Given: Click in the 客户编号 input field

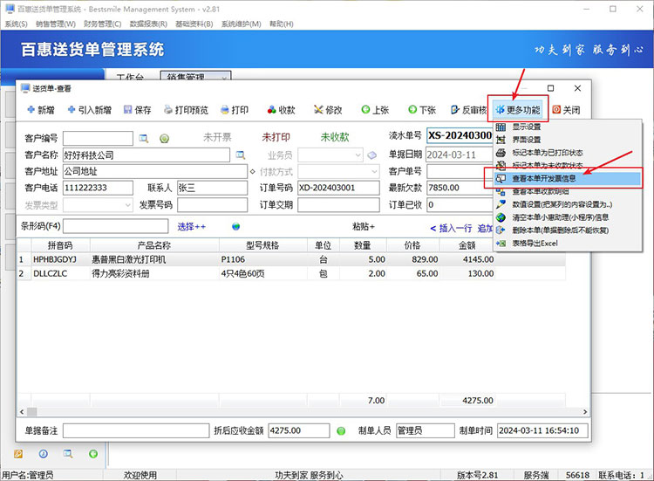Looking at the screenshot, I should click(x=98, y=138).
